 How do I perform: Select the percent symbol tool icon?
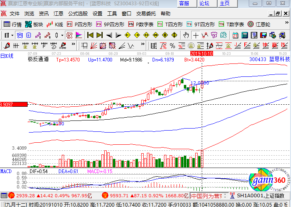172,45
